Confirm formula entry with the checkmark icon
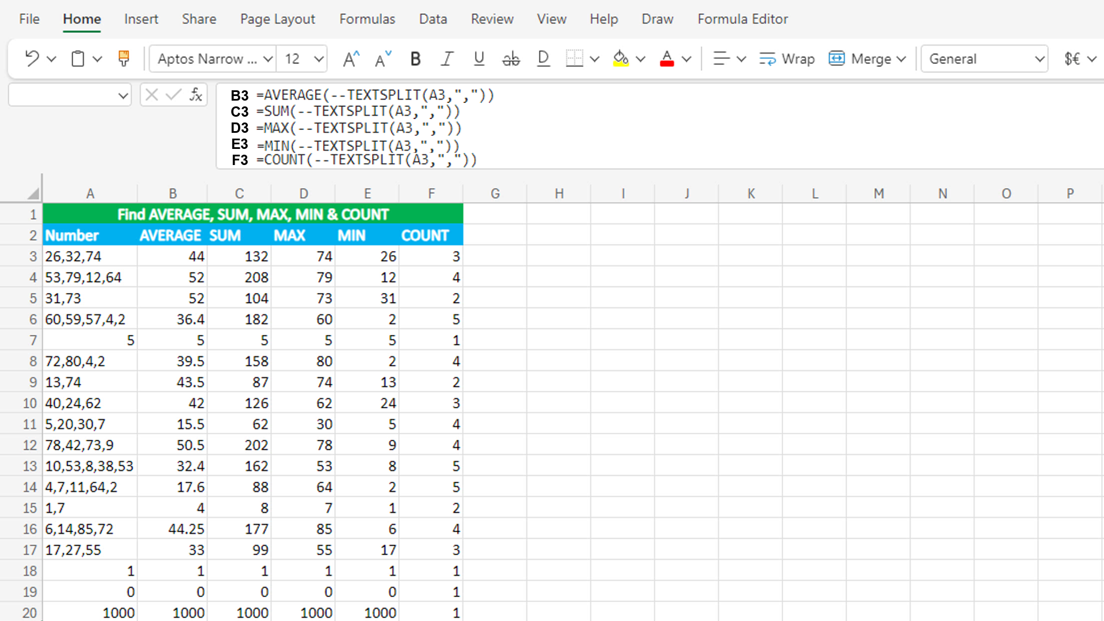The width and height of the screenshot is (1104, 621). coord(173,94)
